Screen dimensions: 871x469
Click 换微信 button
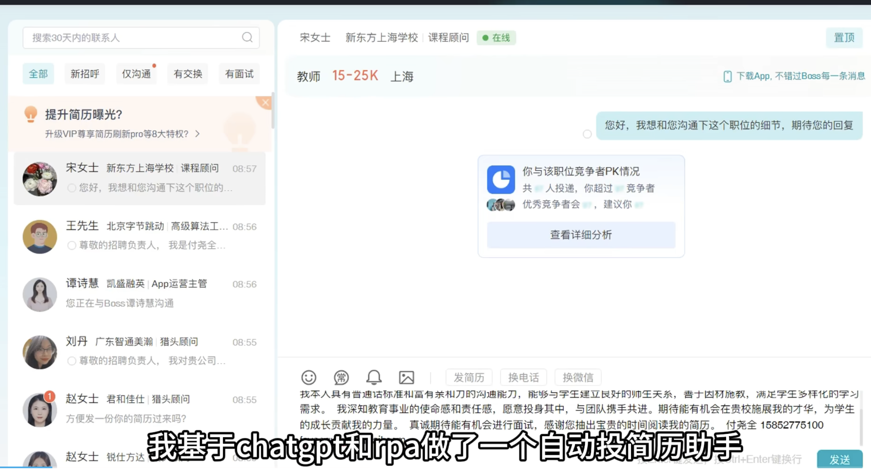(x=578, y=377)
